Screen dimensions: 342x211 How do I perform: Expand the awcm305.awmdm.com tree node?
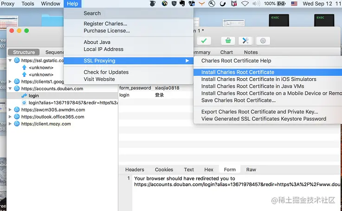coord(10,110)
